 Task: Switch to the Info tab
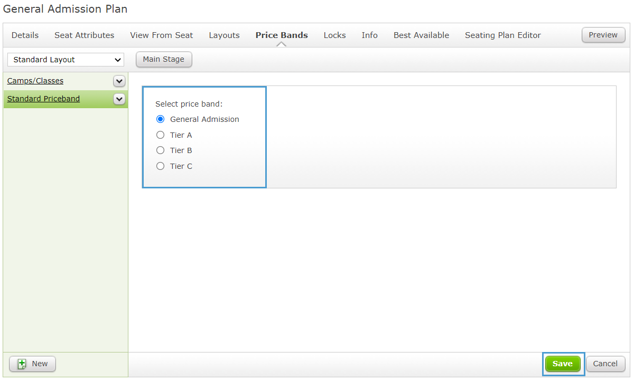click(370, 35)
